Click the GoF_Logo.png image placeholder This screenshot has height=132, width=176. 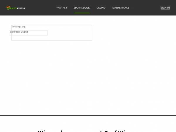(x=52, y=33)
